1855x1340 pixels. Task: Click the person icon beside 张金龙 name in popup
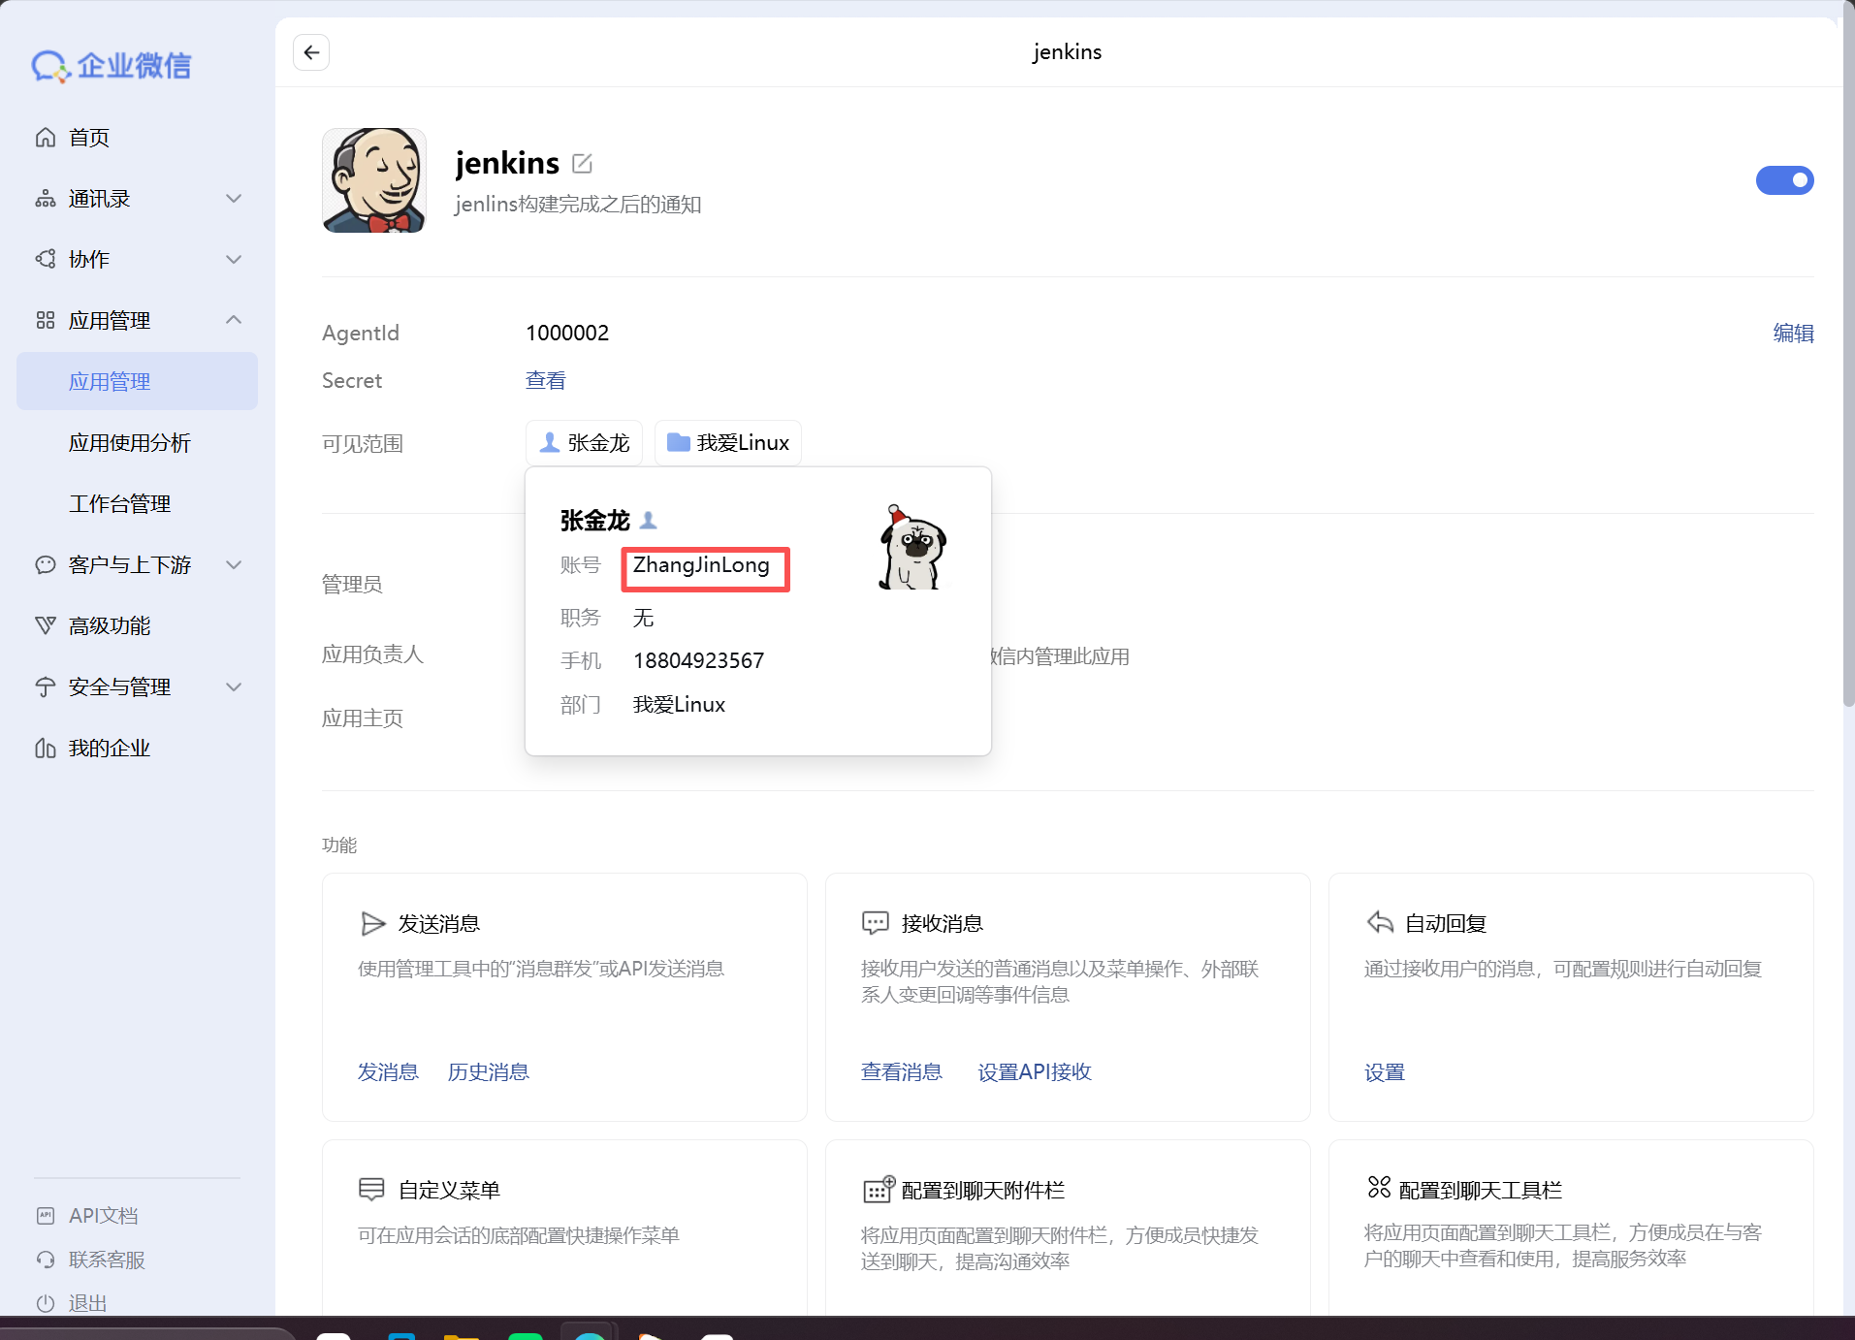649,521
